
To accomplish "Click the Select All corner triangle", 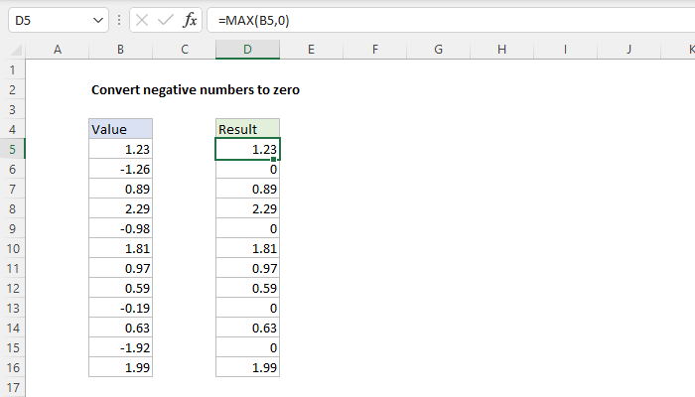I will coord(16,50).
